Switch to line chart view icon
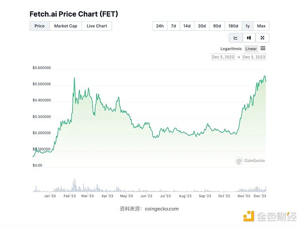This screenshot has width=302, height=227. pyautogui.click(x=236, y=38)
